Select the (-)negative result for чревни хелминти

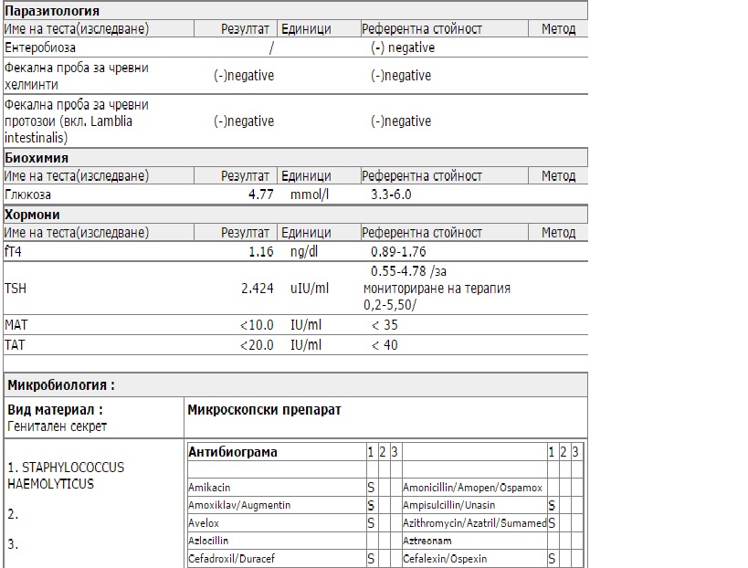(244, 76)
